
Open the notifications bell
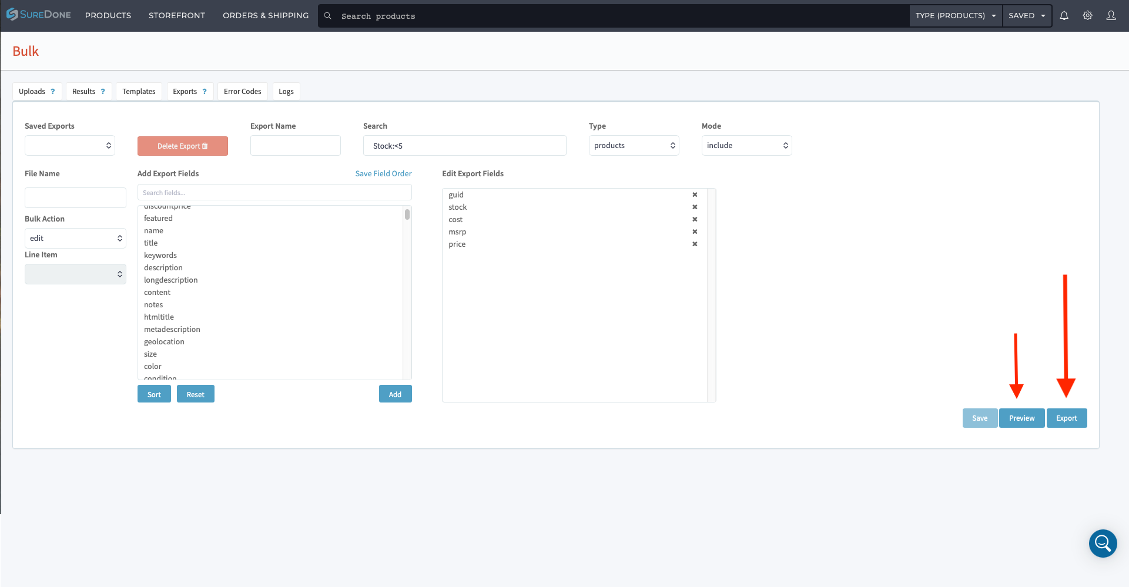(x=1064, y=16)
